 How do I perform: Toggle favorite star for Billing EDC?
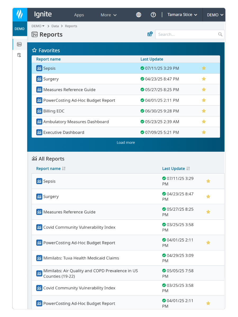(204, 111)
